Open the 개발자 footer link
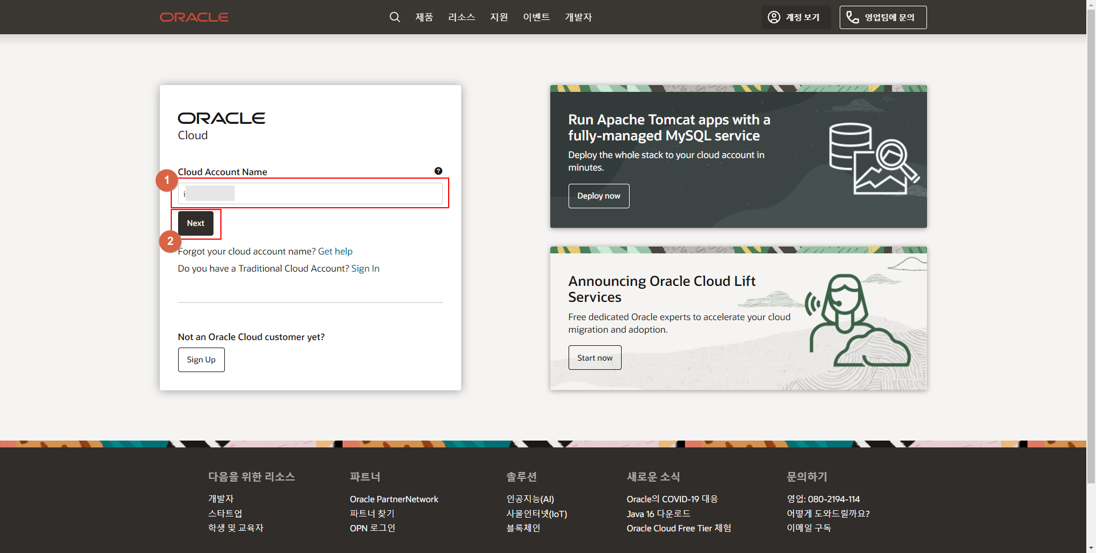Image resolution: width=1096 pixels, height=553 pixels. [x=221, y=499]
